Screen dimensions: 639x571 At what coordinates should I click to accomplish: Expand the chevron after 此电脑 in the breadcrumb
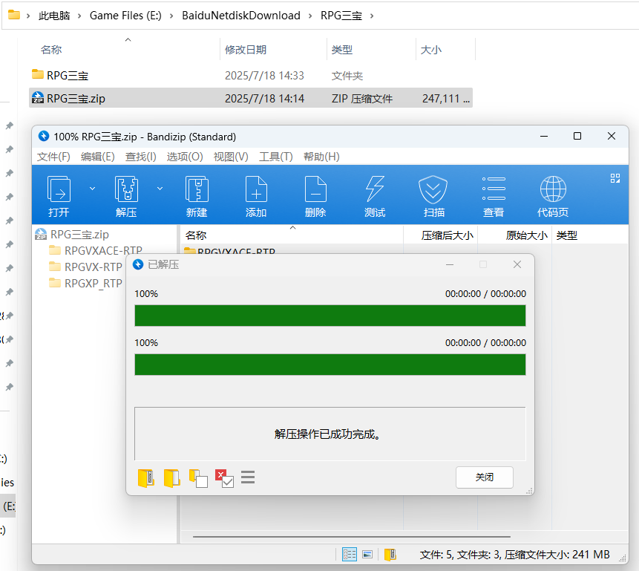(79, 16)
